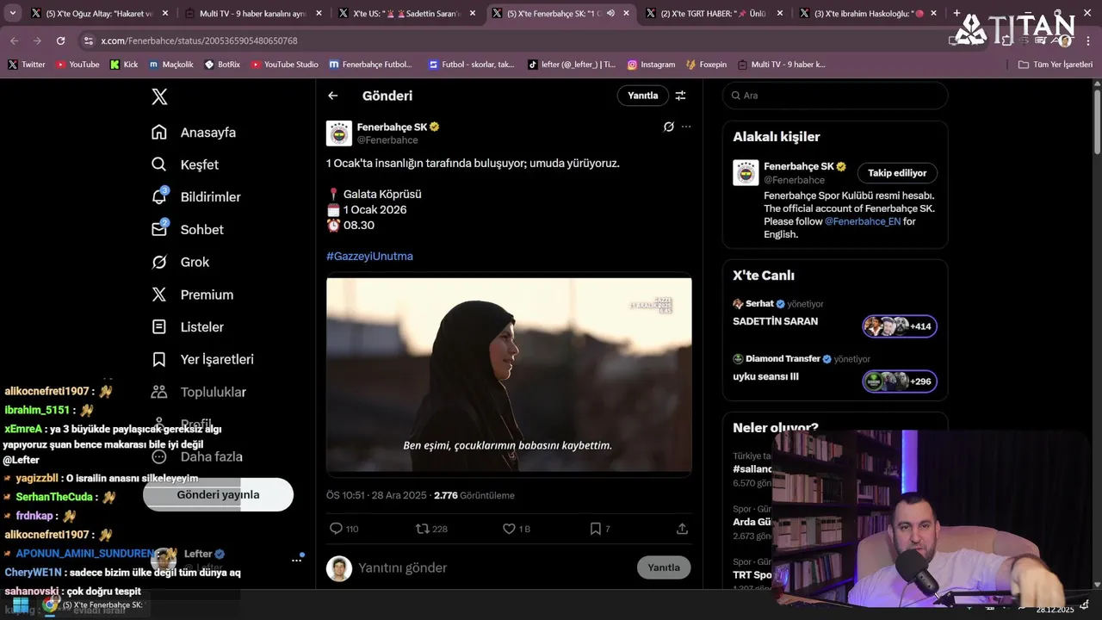Click the browser Forward arrow

[37, 40]
